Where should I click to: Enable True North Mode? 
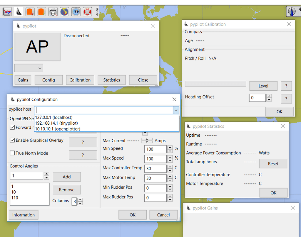pos(12,153)
